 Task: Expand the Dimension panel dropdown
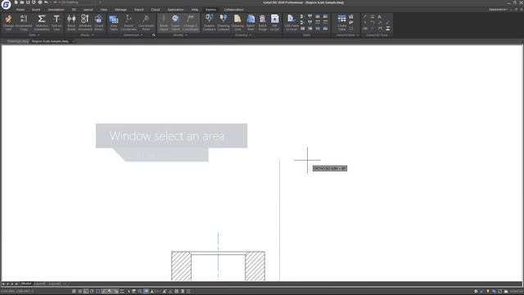point(133,35)
